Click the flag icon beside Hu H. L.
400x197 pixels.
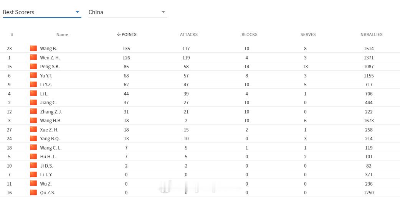coord(33,156)
